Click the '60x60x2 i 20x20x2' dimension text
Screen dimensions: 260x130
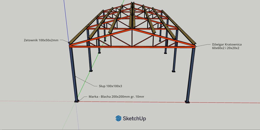tap(225, 48)
